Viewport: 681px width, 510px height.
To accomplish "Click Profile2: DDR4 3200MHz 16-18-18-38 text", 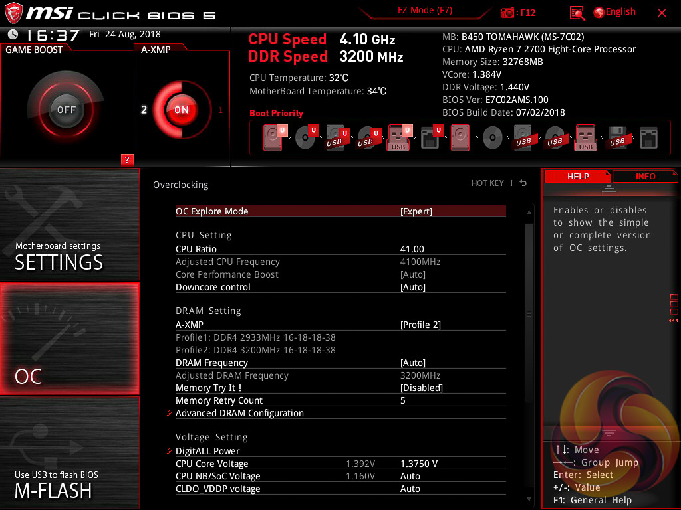I will [255, 350].
